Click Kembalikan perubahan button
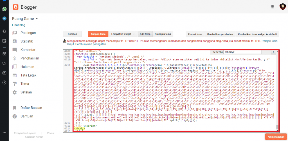The image size is (288, 141). tap(220, 34)
